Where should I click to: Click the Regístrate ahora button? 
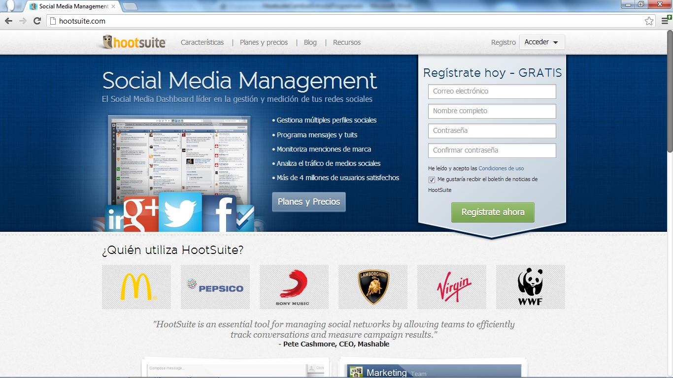pos(493,212)
